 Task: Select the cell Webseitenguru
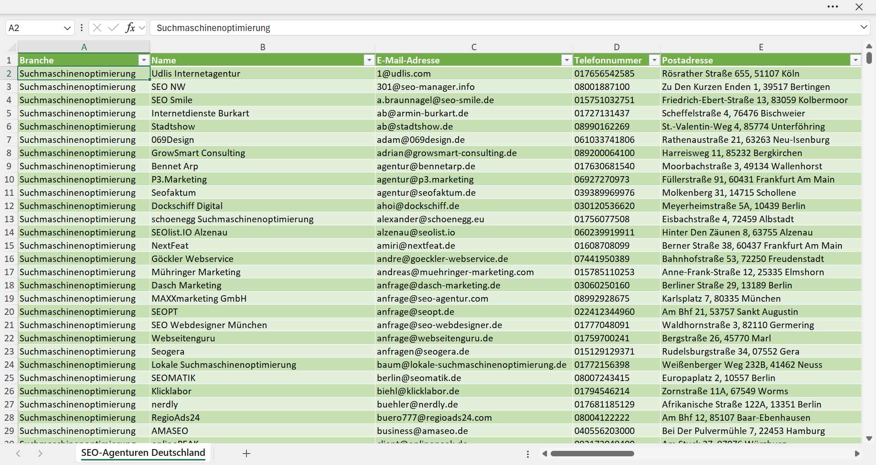pos(262,338)
